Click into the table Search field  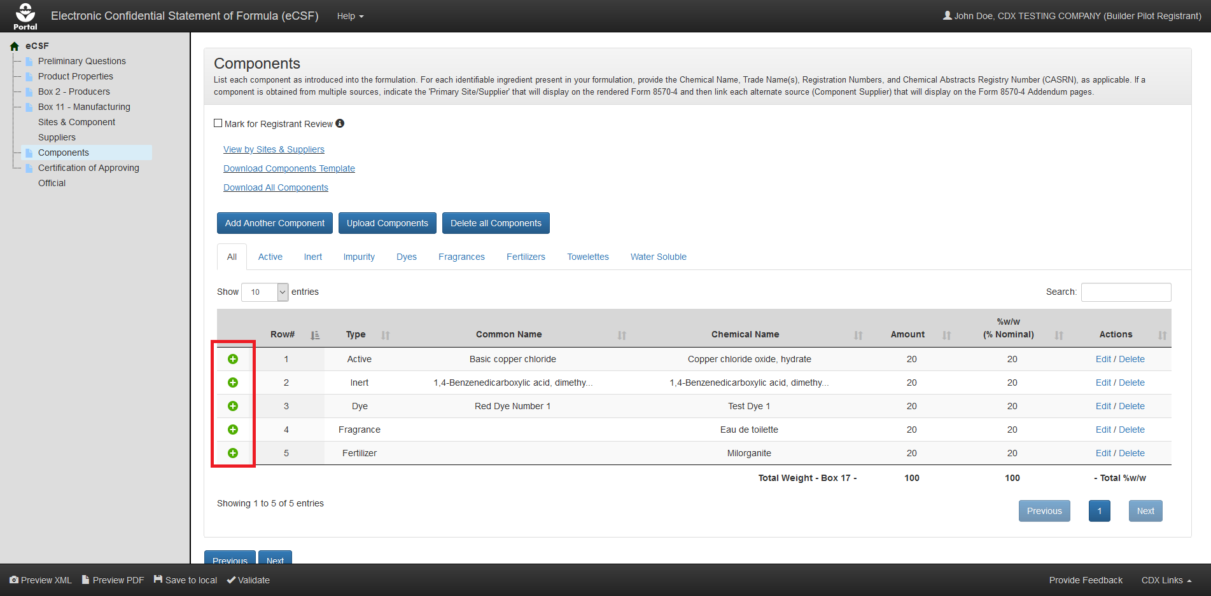1126,292
